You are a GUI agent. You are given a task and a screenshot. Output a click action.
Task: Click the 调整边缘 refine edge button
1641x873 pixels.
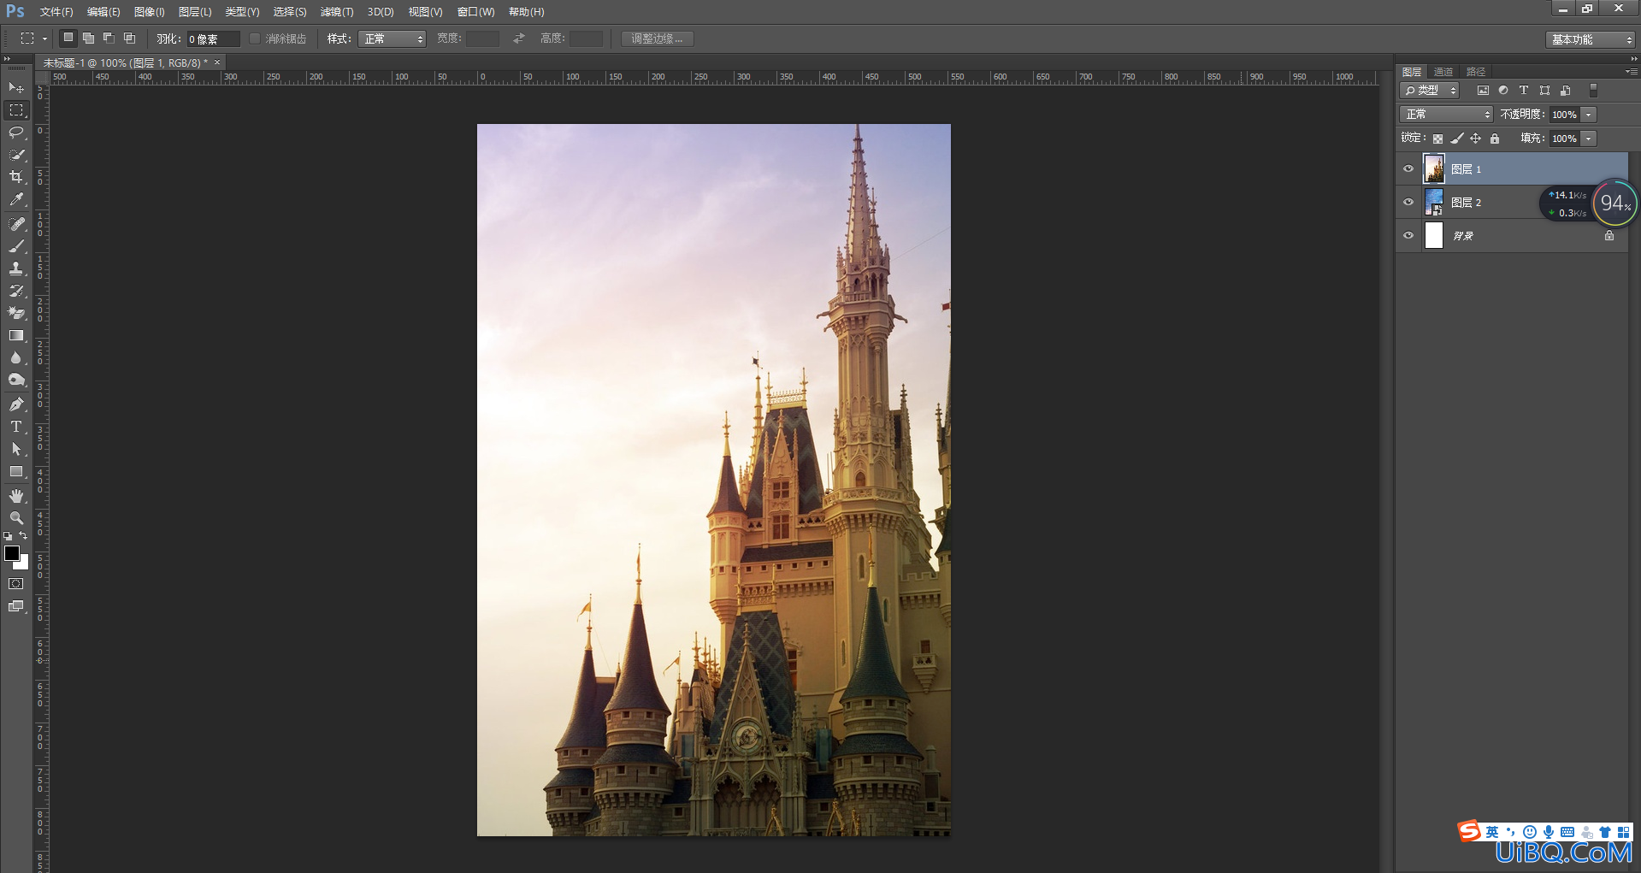click(657, 38)
